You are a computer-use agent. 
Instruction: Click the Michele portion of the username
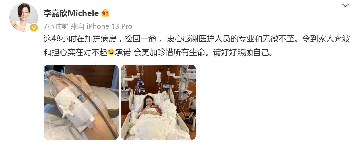(84, 13)
